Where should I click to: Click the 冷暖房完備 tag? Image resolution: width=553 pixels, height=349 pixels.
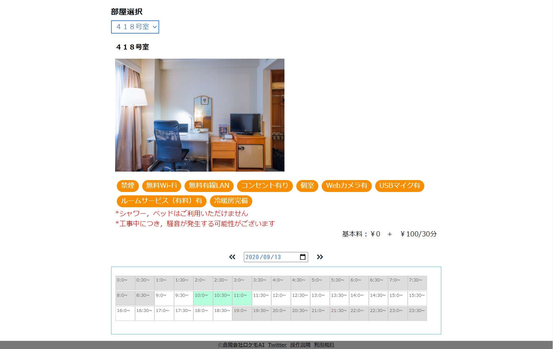click(231, 201)
